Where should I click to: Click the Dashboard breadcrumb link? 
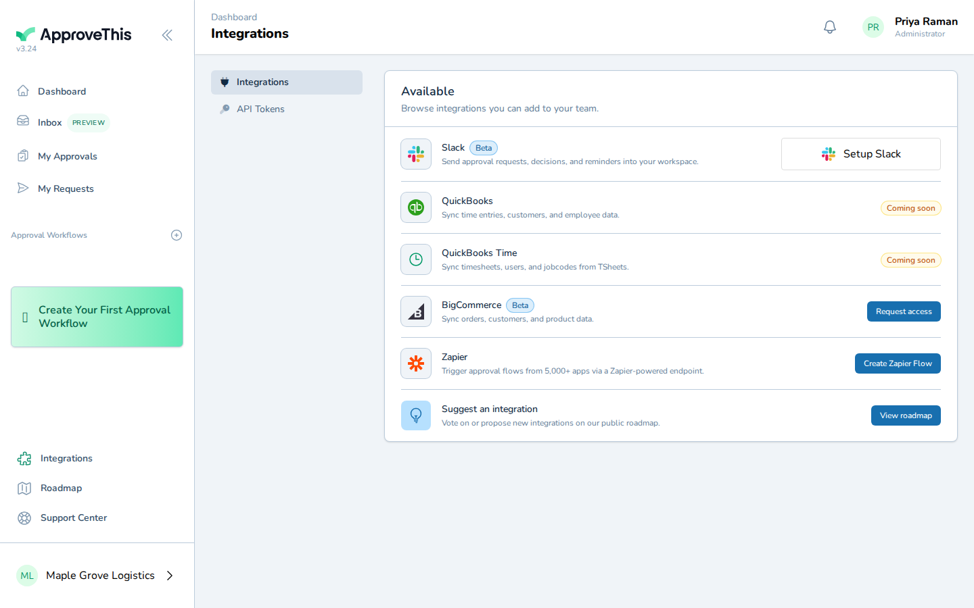point(234,17)
